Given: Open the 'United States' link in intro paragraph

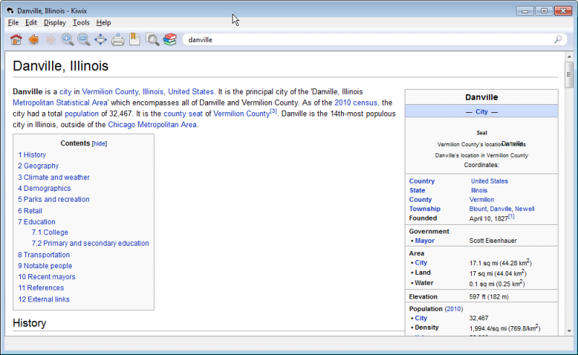Looking at the screenshot, I should 191,92.
